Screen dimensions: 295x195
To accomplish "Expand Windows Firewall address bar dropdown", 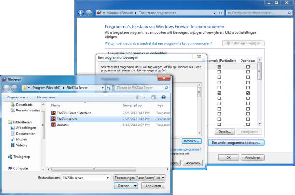I will [215, 13].
